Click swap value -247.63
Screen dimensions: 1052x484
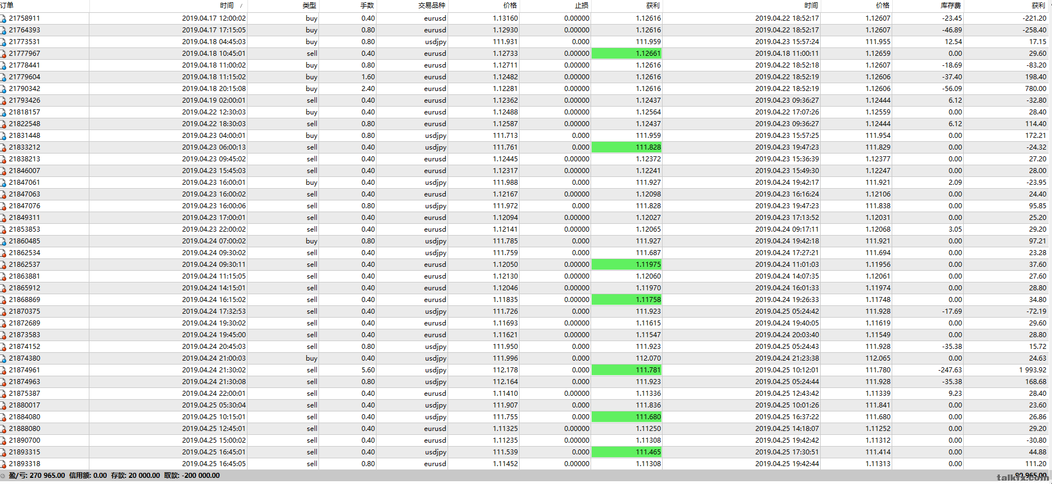tap(950, 370)
